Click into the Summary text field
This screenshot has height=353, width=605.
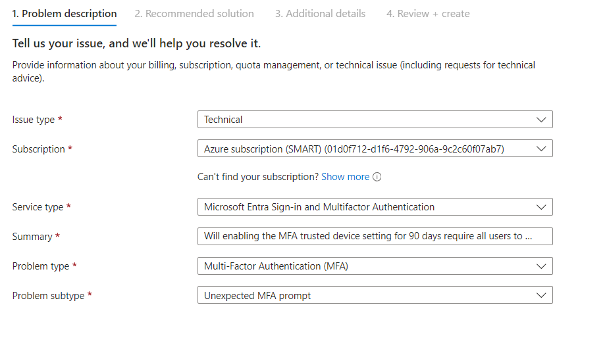(375, 236)
